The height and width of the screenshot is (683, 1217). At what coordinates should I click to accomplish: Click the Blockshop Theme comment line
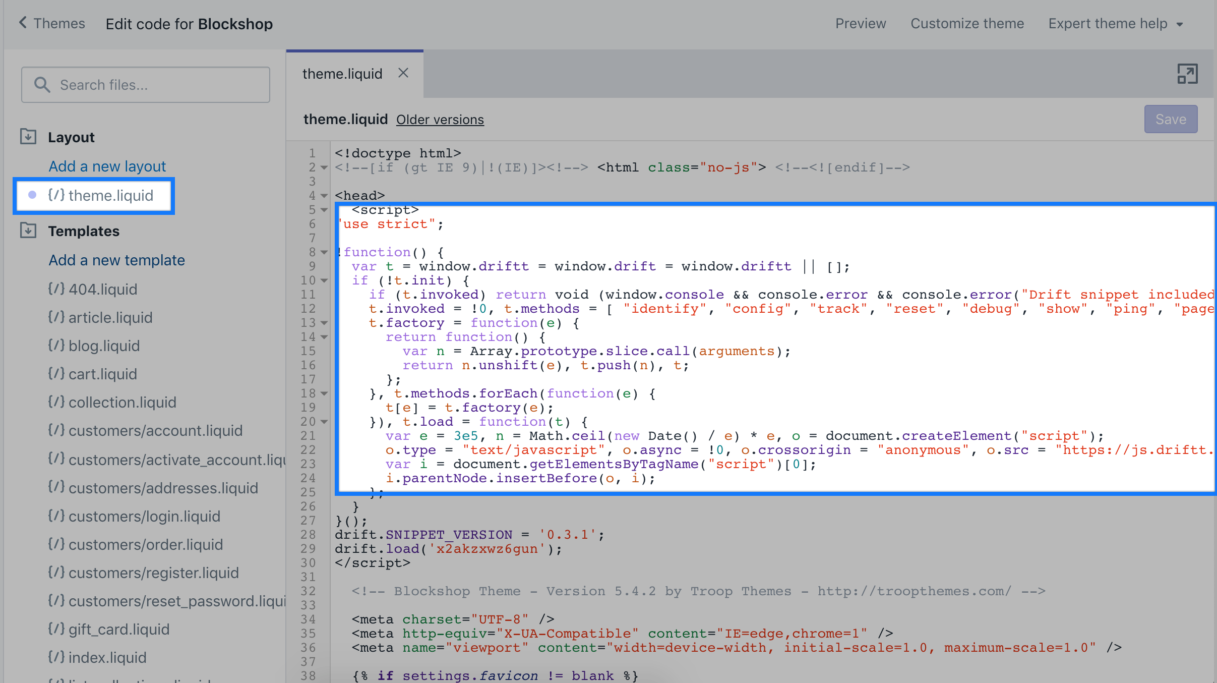tap(698, 591)
